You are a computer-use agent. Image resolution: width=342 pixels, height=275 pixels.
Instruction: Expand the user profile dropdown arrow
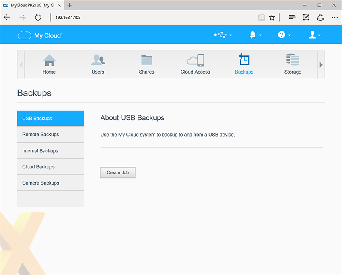pos(319,35)
